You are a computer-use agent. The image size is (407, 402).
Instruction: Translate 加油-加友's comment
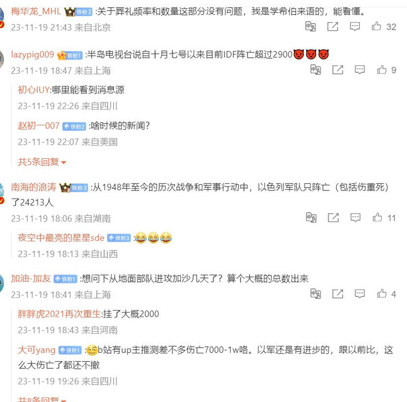(x=316, y=294)
